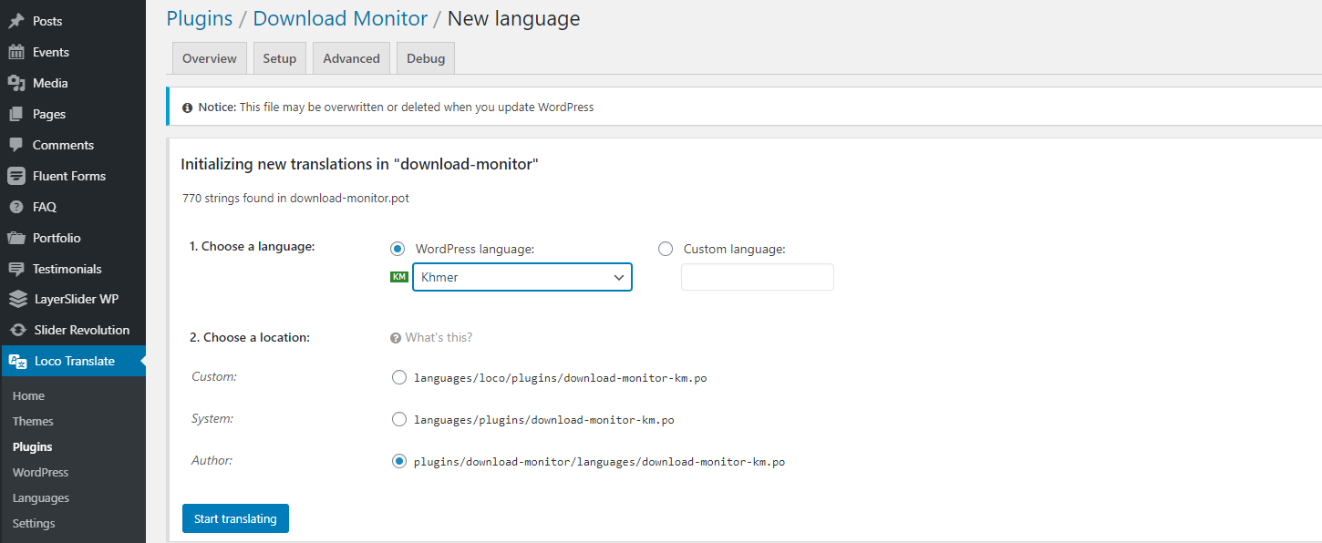Select the Custom language radio button
This screenshot has height=543, width=1322.
666,249
